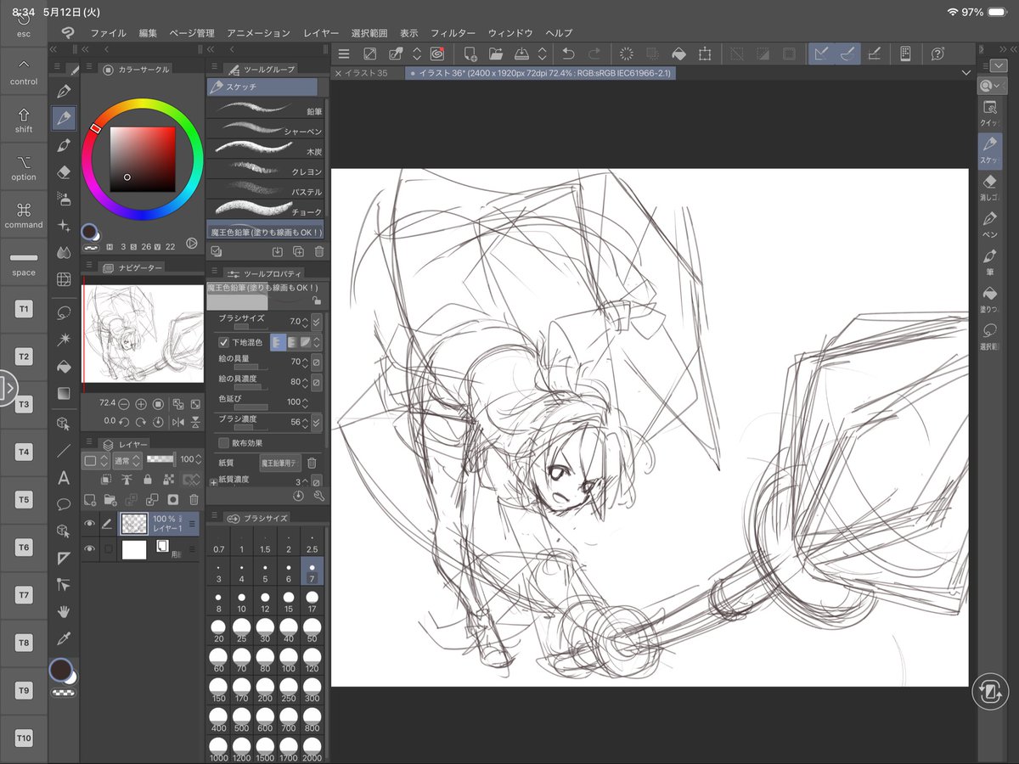The width and height of the screenshot is (1019, 764).
Task: Toggle the 下地混色 checkbox
Action: pyautogui.click(x=223, y=342)
